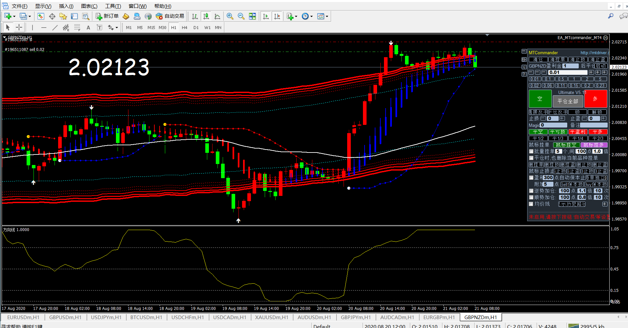Collapse the MTCommander panel minus toggle
Screen dimensions: 628x328
click(x=524, y=52)
